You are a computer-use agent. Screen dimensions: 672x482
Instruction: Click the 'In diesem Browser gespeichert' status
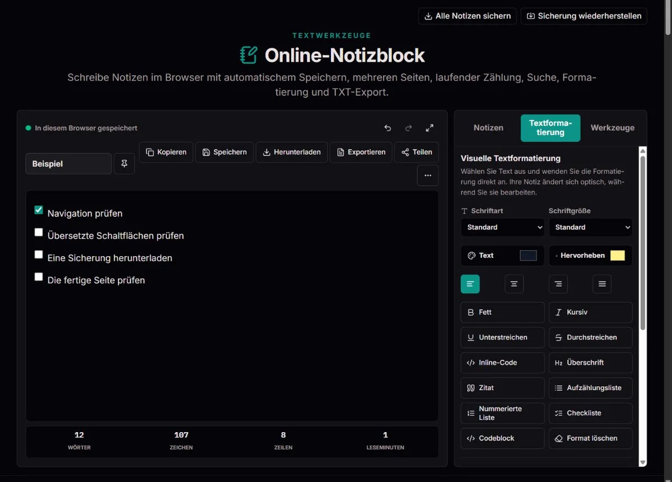82,128
